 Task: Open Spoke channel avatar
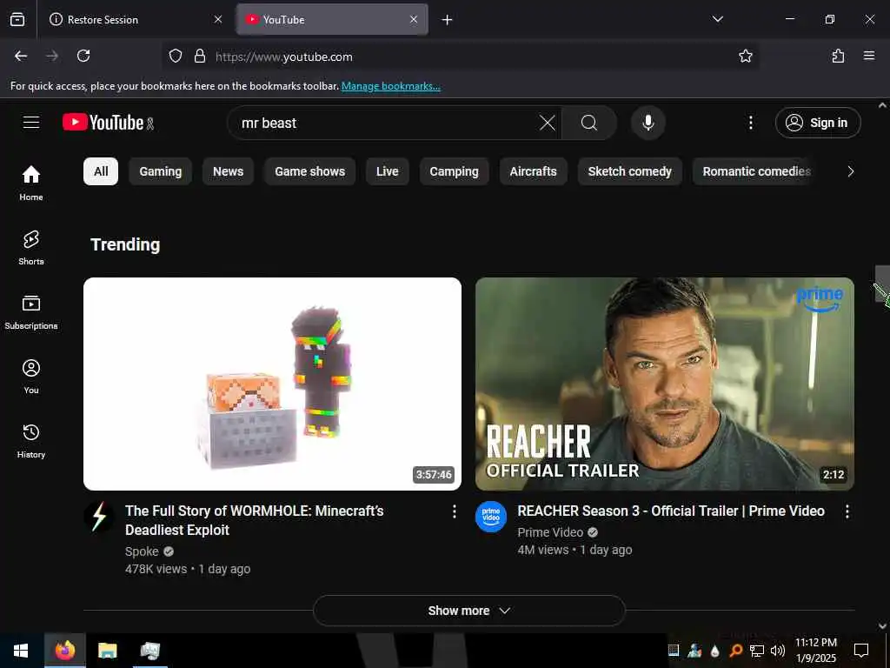click(99, 517)
